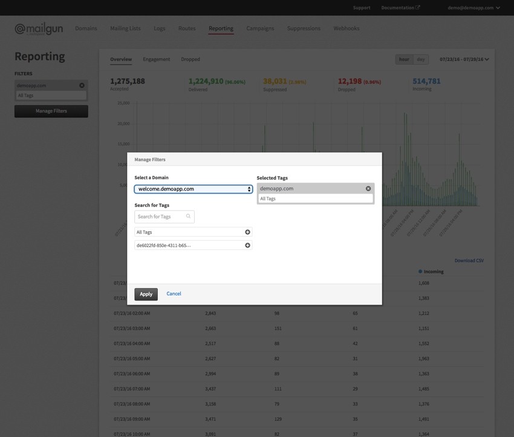The height and width of the screenshot is (437, 514).
Task: Select the 07/23/16 02:00 AM table row
Action: (x=297, y=314)
